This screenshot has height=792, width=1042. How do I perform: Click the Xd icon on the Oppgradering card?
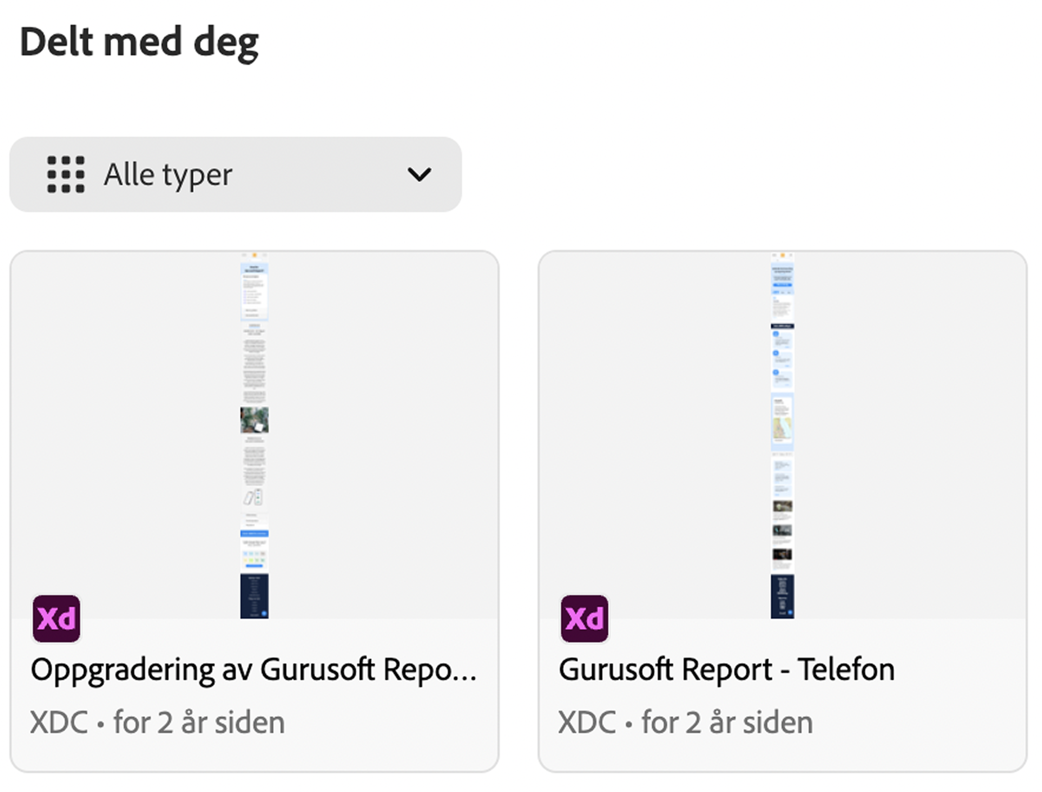(x=57, y=619)
